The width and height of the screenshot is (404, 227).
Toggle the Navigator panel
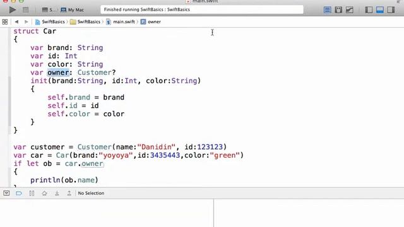[369, 10]
